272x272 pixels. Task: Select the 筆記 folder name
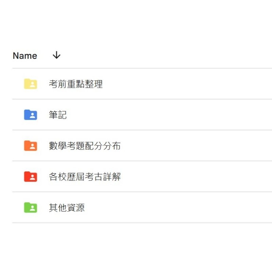58,115
